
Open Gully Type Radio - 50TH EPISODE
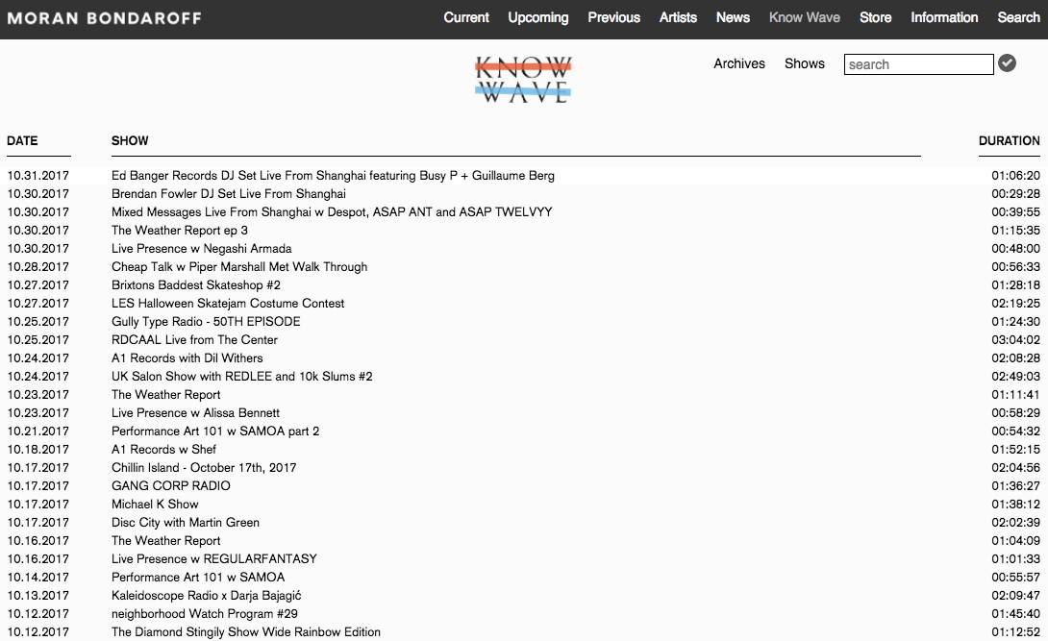coord(206,321)
